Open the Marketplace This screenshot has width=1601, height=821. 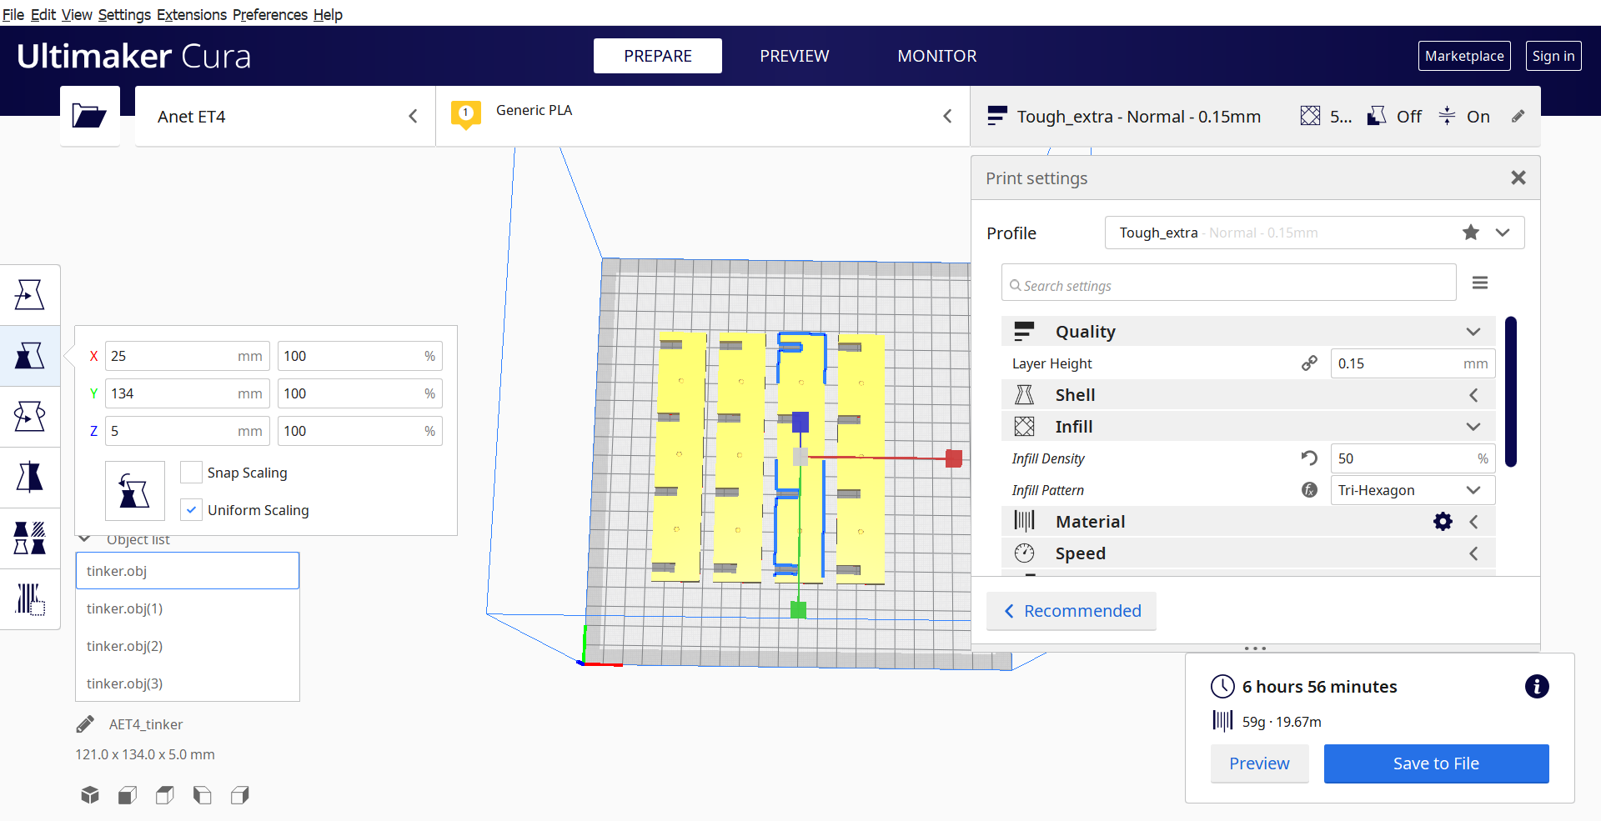click(1464, 56)
